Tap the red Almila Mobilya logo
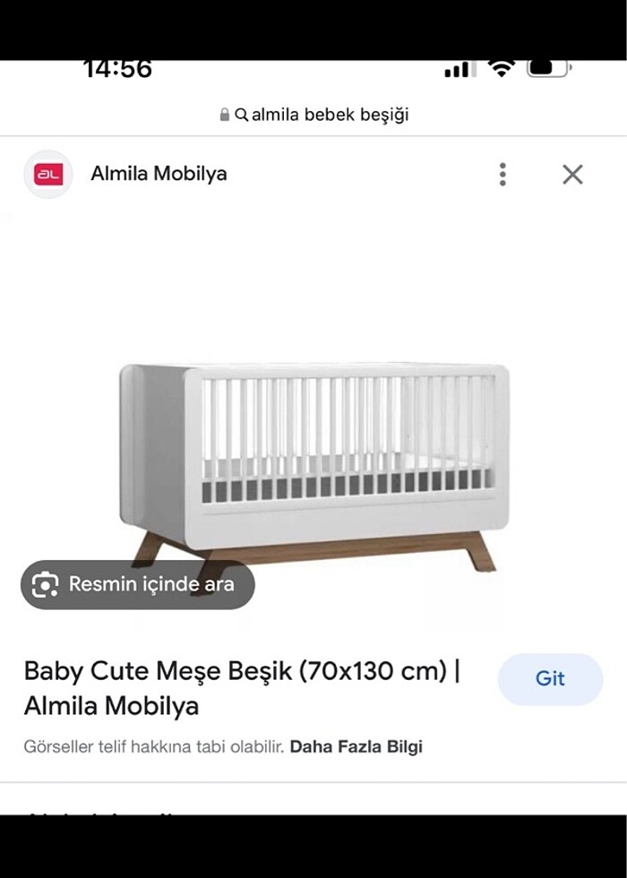Viewport: 627px width, 878px height. tap(48, 174)
